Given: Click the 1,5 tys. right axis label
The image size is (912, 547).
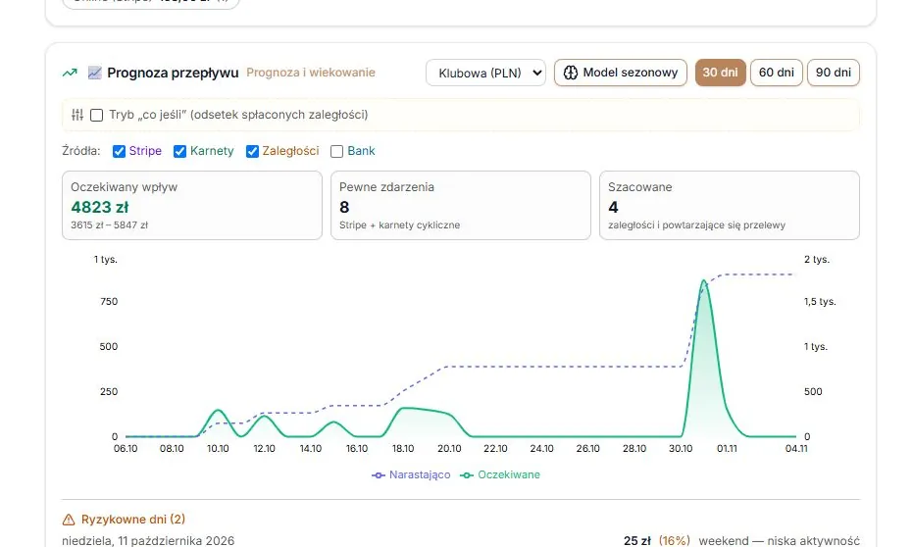Looking at the screenshot, I should [820, 302].
